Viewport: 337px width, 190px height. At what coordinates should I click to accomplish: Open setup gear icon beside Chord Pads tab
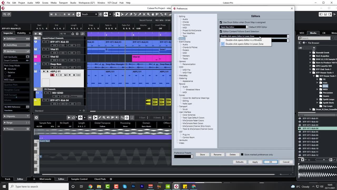111,179
